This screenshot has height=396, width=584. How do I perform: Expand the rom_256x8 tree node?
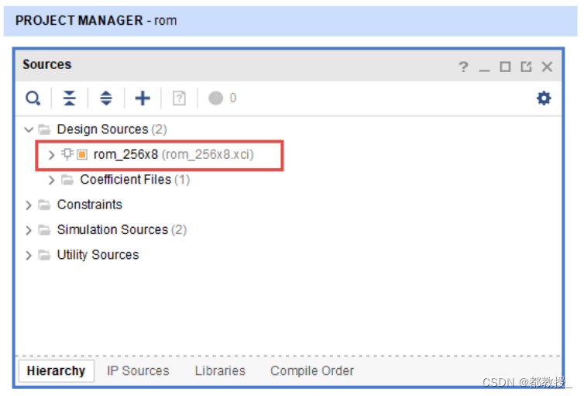52,155
